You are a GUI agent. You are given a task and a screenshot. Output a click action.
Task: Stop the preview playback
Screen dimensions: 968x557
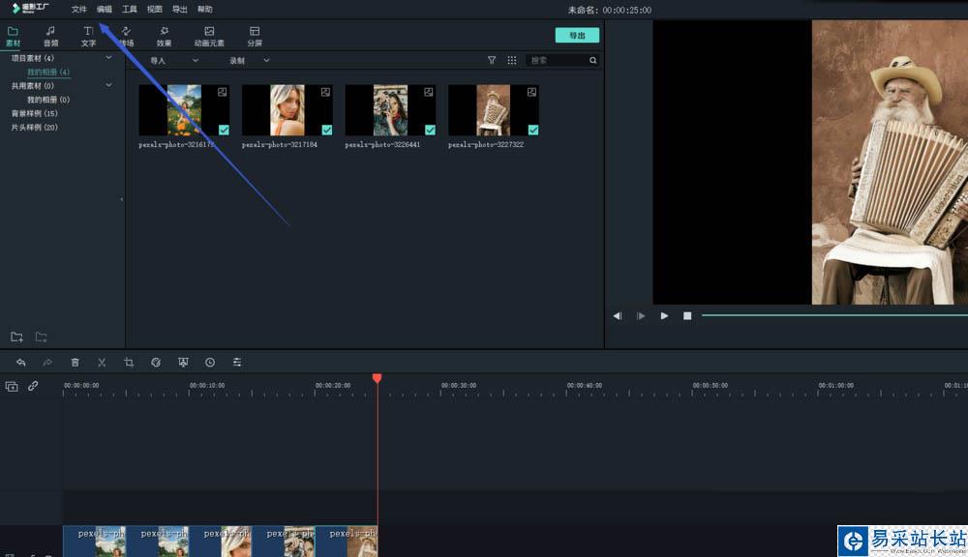click(687, 316)
